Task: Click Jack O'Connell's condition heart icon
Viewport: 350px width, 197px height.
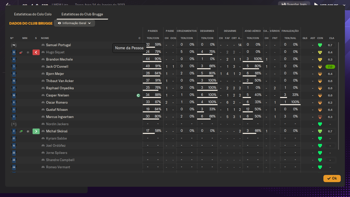Action: [320, 67]
